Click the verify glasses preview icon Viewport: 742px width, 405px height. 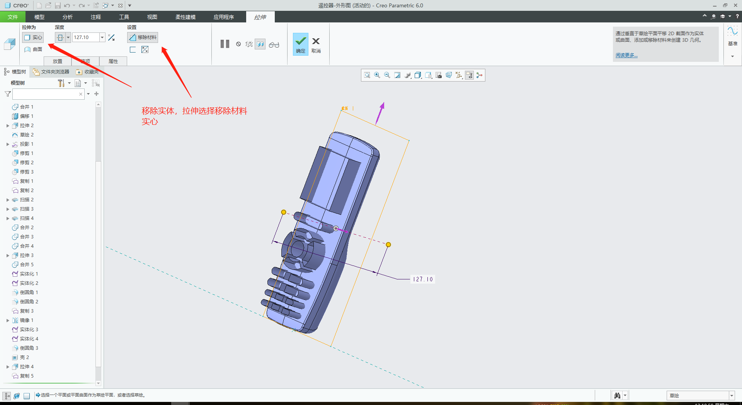(274, 45)
